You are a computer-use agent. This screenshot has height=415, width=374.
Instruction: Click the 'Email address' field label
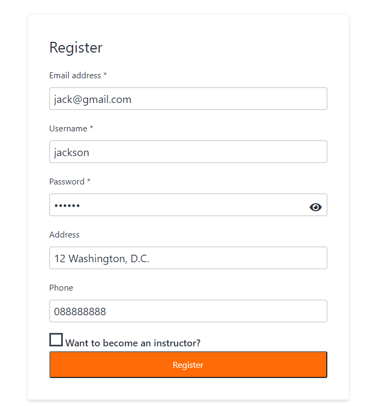75,76
